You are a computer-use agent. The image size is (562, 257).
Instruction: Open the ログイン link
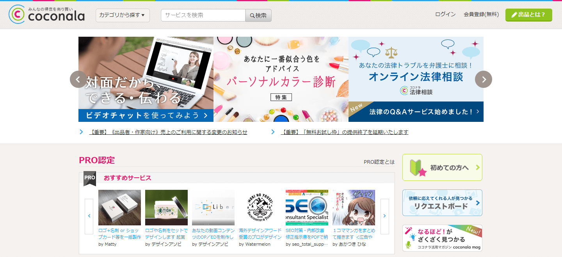tap(445, 14)
